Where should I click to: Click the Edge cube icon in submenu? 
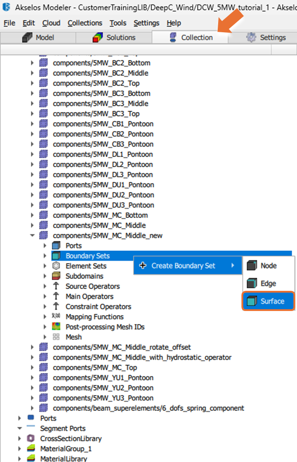click(252, 284)
